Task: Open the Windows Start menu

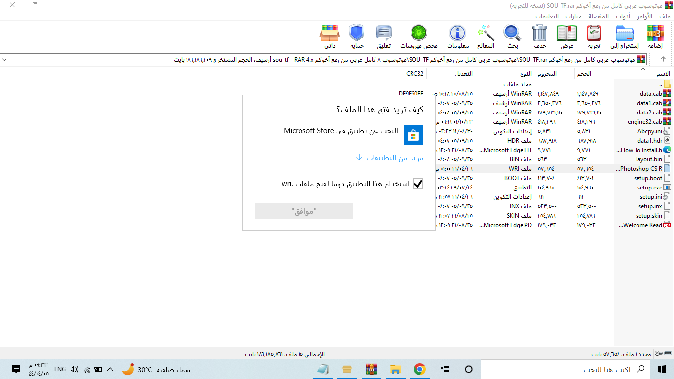Action: [662, 369]
